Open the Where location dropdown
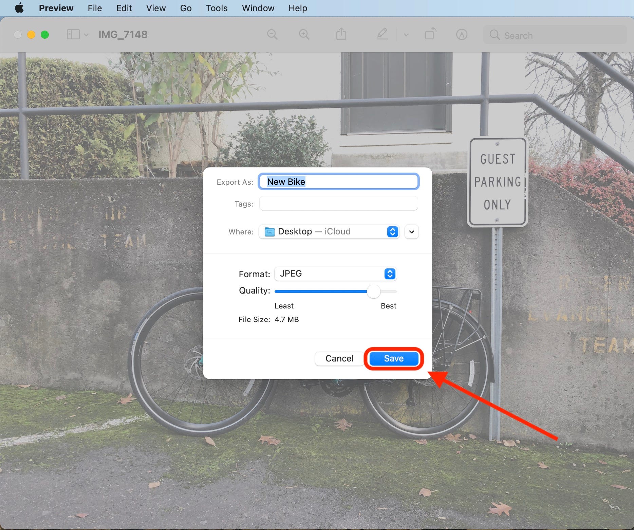This screenshot has height=530, width=634. coord(392,232)
